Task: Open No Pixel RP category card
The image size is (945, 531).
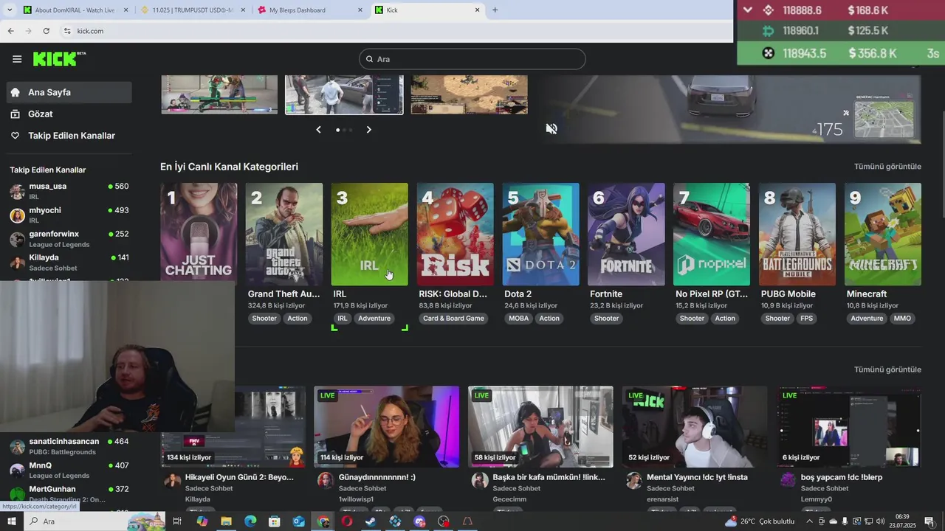Action: point(712,234)
